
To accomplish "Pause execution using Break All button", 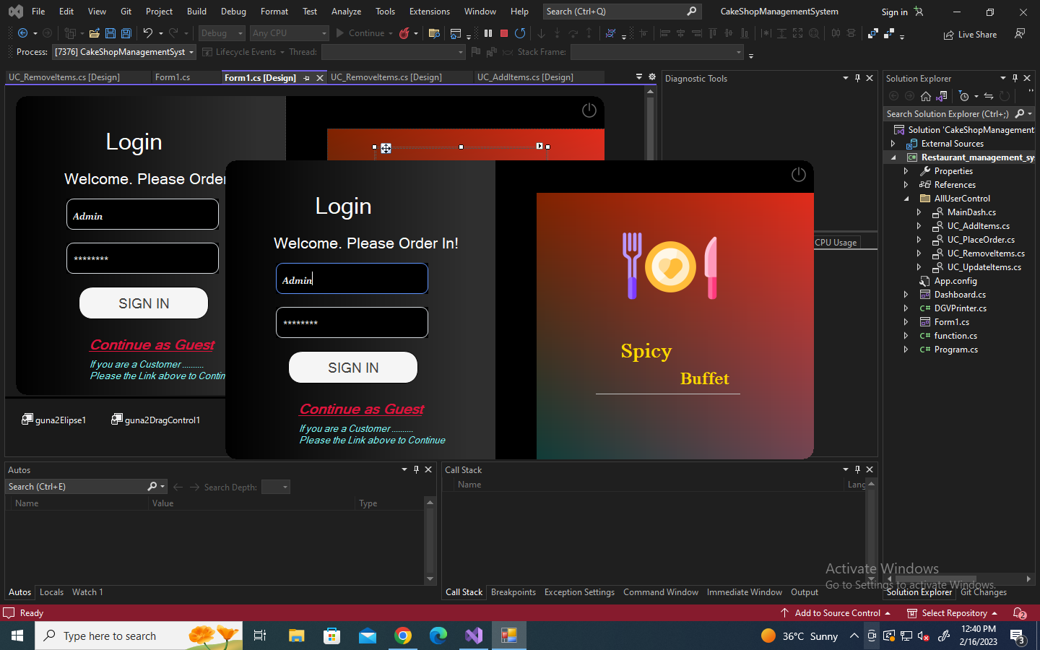I will (x=488, y=33).
